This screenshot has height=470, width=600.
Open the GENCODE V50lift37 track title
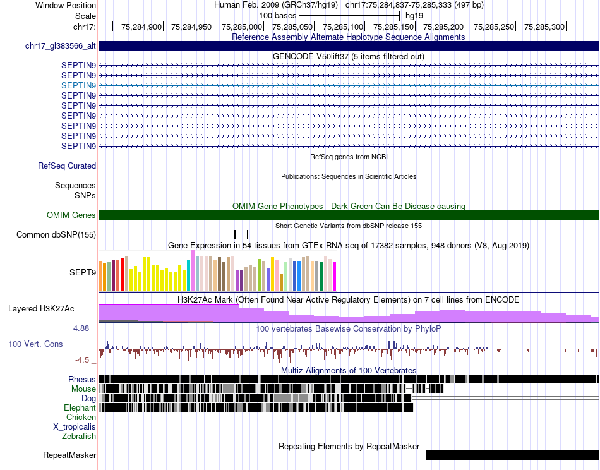click(348, 57)
